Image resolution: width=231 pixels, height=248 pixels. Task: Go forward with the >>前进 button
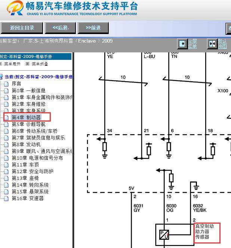(x=93, y=28)
